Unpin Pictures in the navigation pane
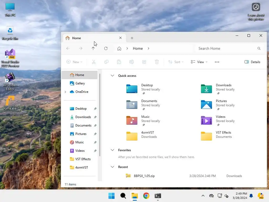269x202 pixels. (x=95, y=134)
